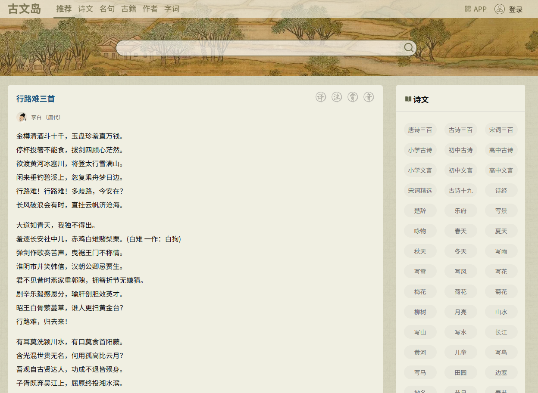The height and width of the screenshot is (393, 538).
Task: Click the login user avatar icon
Action: [500, 9]
